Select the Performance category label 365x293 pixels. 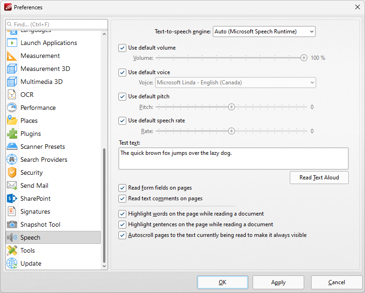38,108
